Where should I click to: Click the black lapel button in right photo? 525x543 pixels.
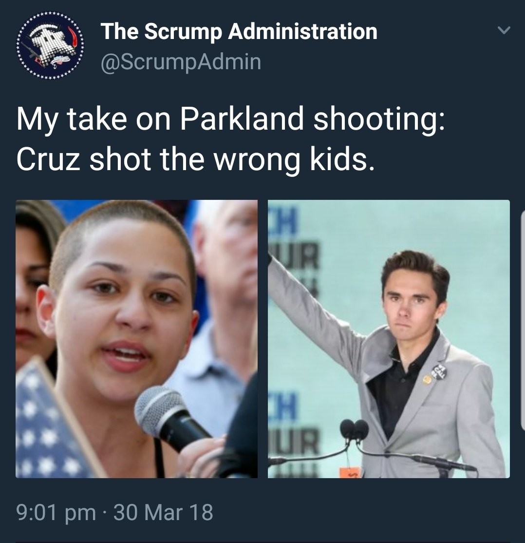438,371
